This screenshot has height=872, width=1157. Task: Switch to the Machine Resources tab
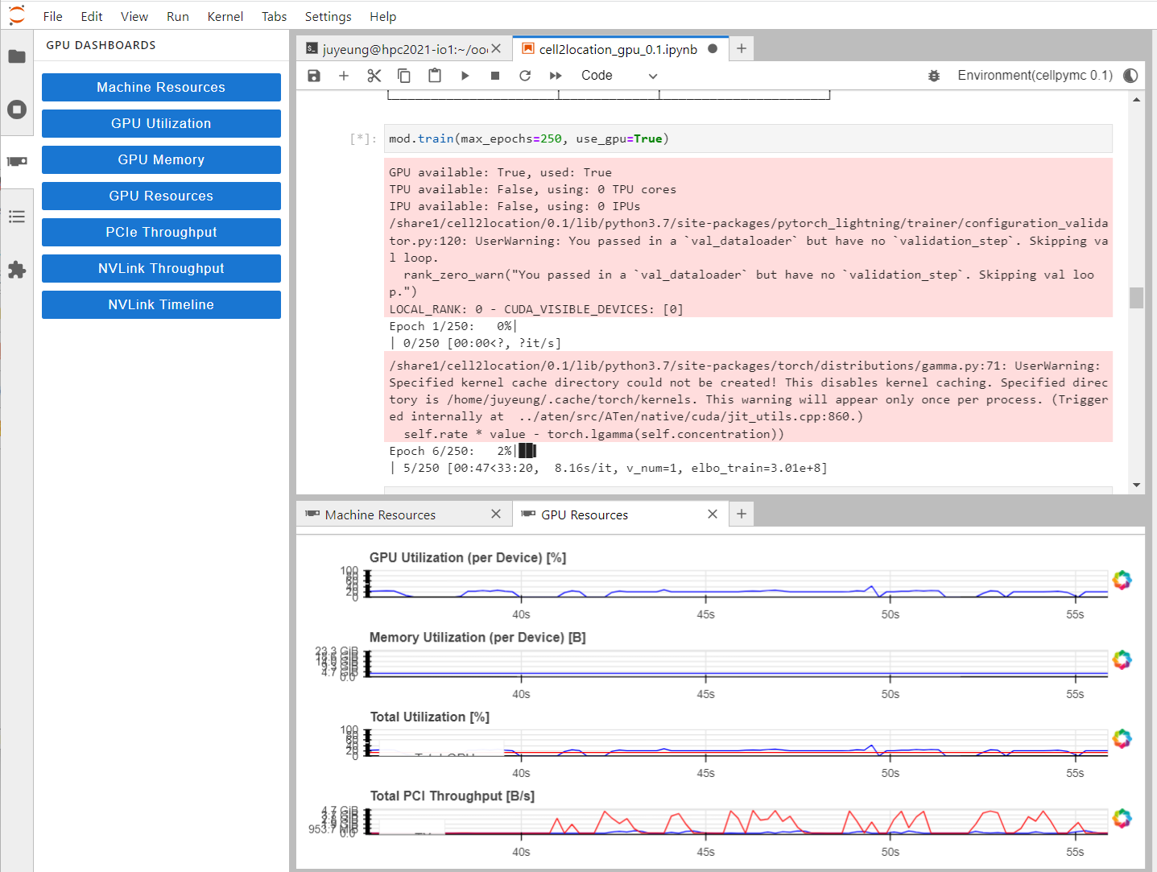[379, 515]
